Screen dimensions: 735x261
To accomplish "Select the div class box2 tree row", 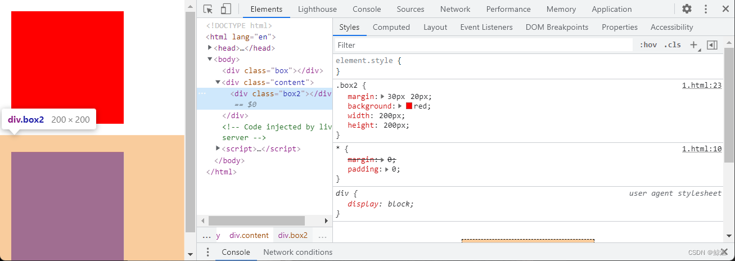I will point(264,99).
